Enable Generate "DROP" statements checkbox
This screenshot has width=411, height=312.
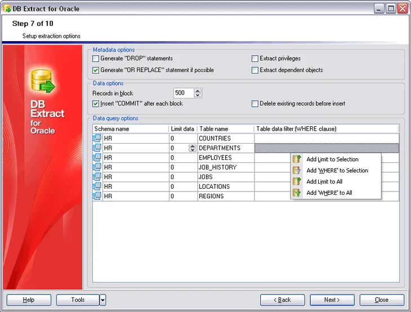pos(96,59)
